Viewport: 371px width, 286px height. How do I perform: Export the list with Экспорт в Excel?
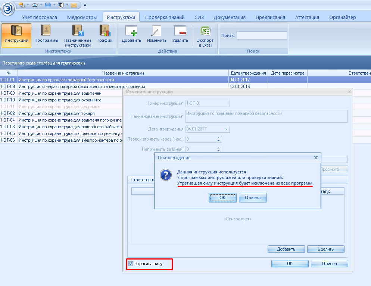205,36
